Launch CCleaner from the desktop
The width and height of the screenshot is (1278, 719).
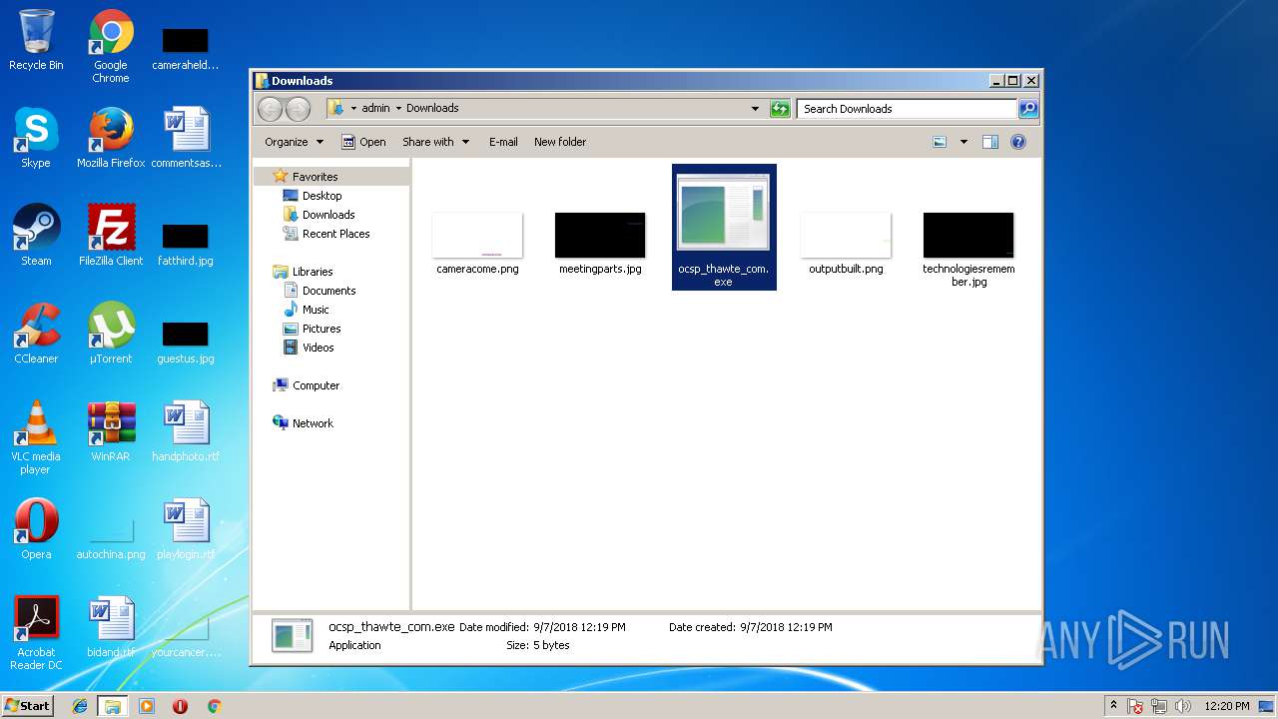tap(36, 334)
